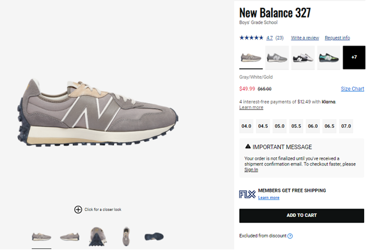Image resolution: width=366 pixels, height=250 pixels.
Task: Open Klarna Learn more details
Action: (251, 107)
